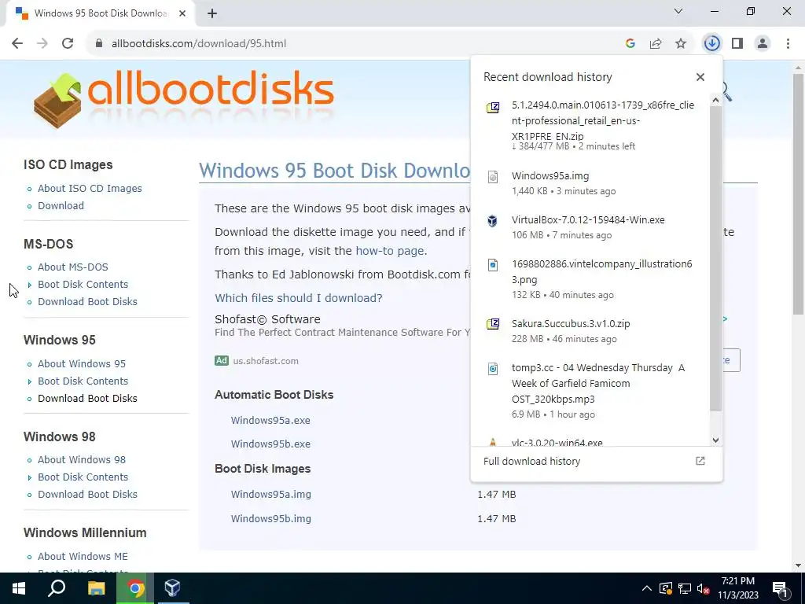Click the tomp3.cc mp3 file icon
The height and width of the screenshot is (604, 805).
coord(493,369)
